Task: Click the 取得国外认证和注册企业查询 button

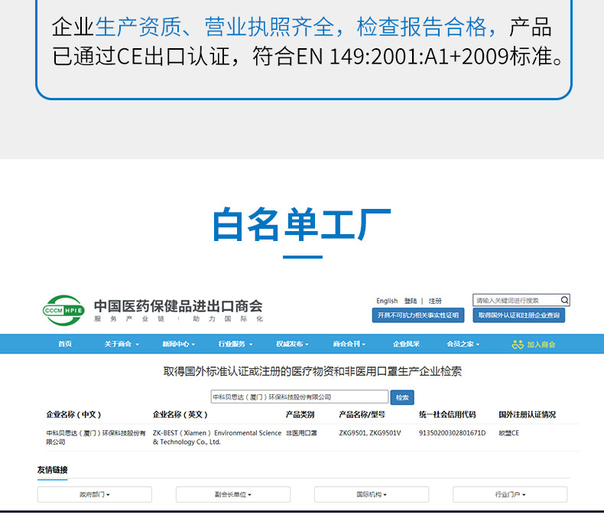Action: tap(519, 315)
